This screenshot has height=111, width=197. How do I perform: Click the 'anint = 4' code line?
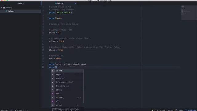point(54,33)
